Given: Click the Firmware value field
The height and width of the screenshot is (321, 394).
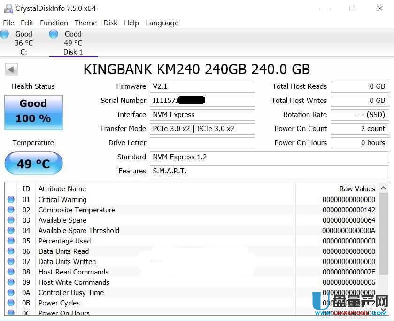Looking at the screenshot, I should pyautogui.click(x=202, y=86).
